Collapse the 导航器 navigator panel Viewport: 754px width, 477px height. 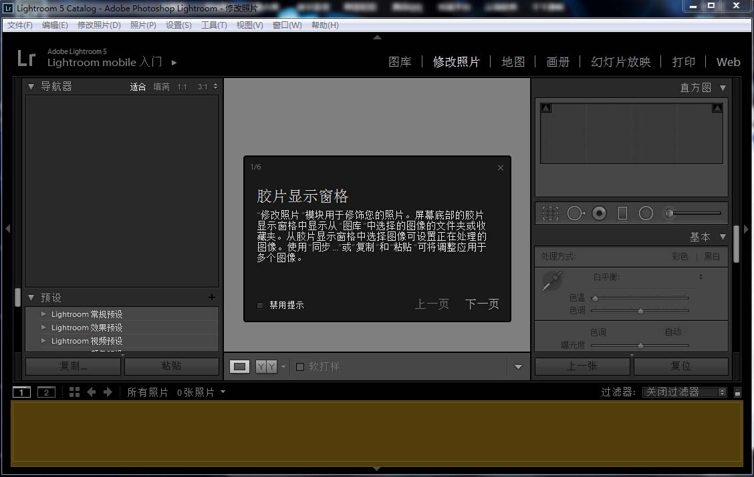[31, 87]
